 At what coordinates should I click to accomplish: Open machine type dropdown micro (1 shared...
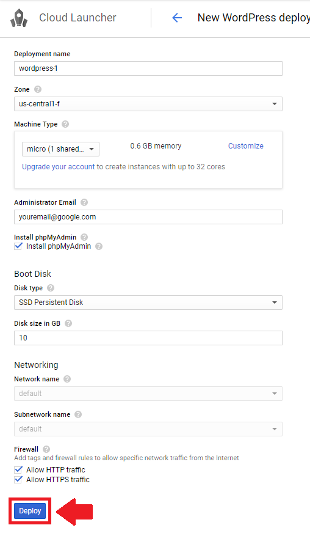(x=61, y=149)
